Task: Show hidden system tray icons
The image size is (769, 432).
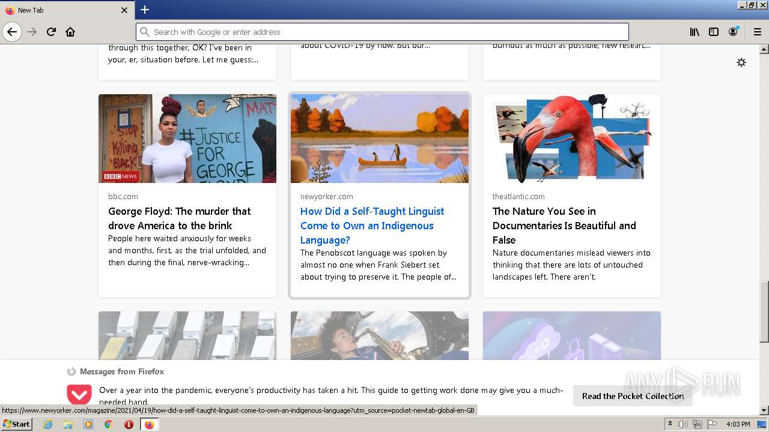Action: coord(670,424)
